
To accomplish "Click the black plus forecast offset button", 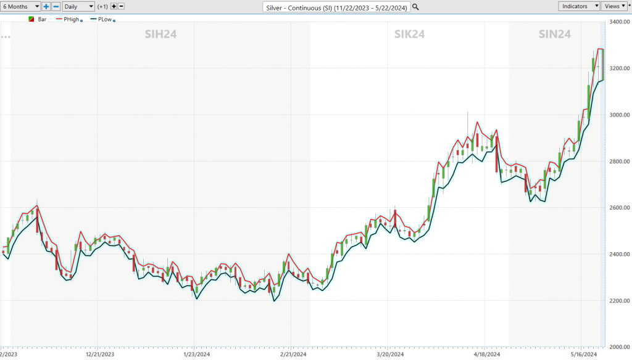I will click(x=114, y=6).
